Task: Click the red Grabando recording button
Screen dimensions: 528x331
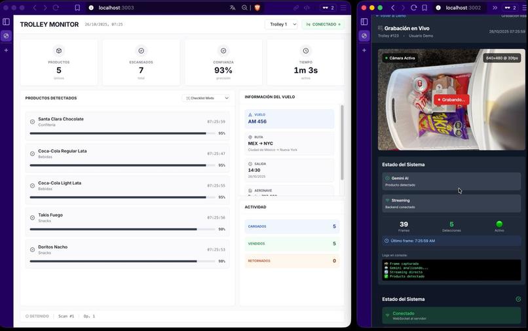Action: 451,99
